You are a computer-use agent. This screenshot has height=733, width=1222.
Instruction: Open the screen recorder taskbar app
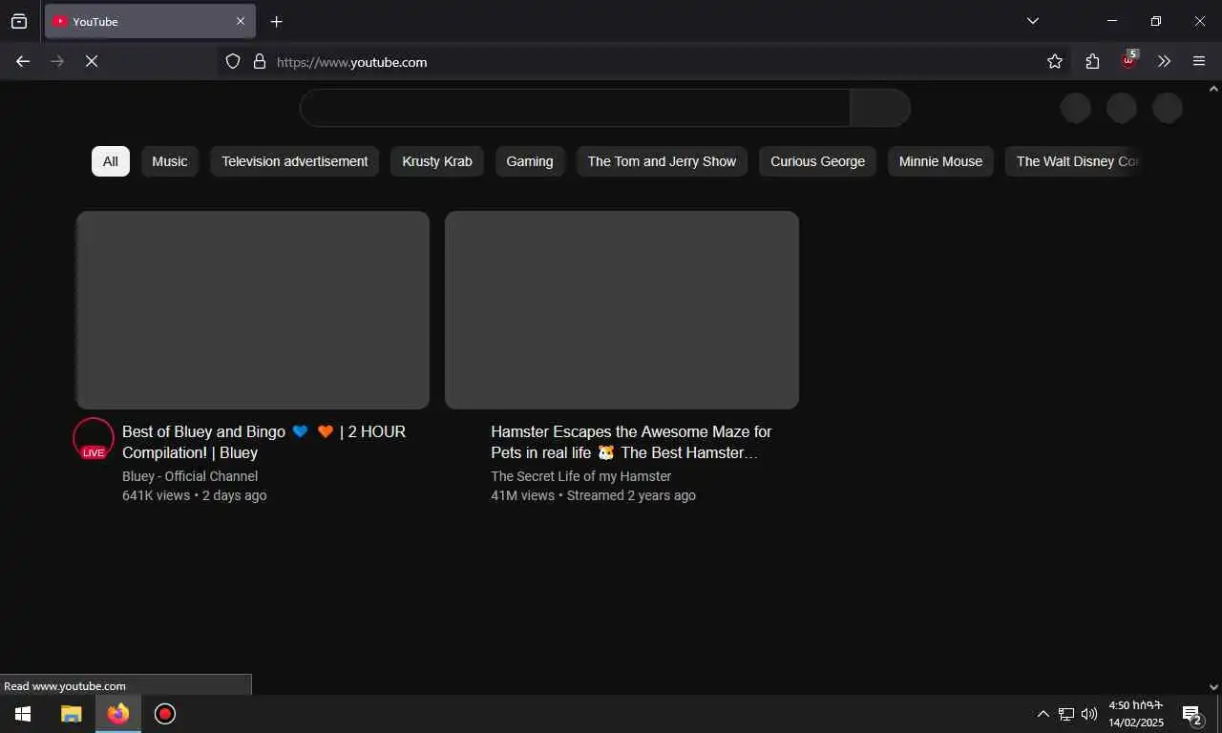point(165,714)
